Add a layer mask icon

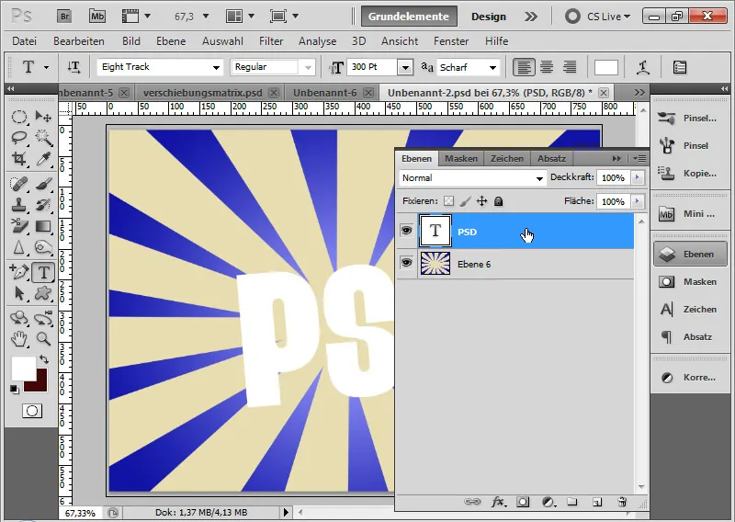pos(523,503)
